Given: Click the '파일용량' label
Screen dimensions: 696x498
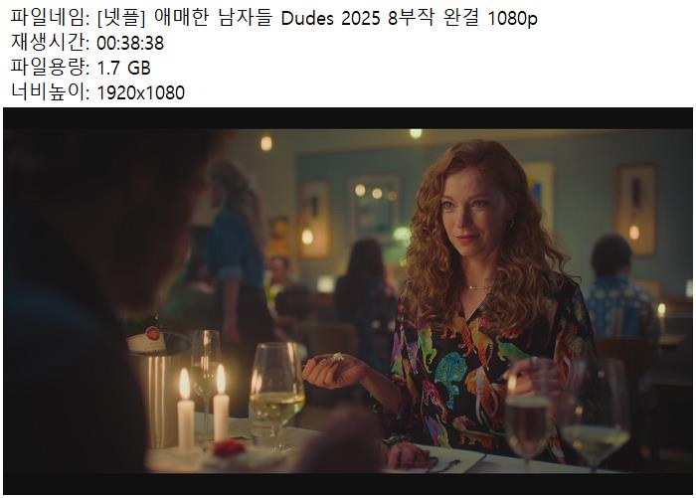Looking at the screenshot, I should (50, 68).
